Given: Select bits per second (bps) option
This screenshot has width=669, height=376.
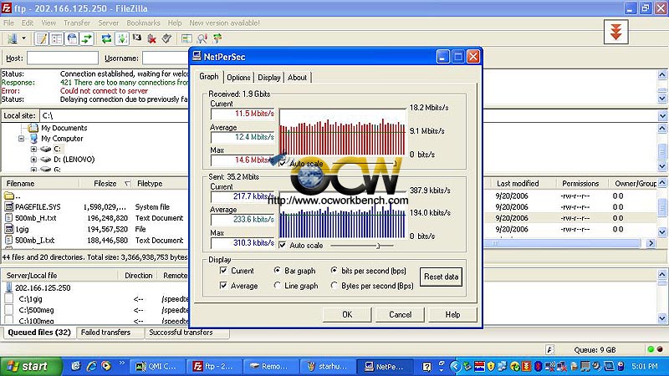Looking at the screenshot, I should [x=334, y=270].
